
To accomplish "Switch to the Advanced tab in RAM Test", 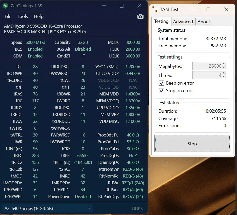I will (x=183, y=22).
